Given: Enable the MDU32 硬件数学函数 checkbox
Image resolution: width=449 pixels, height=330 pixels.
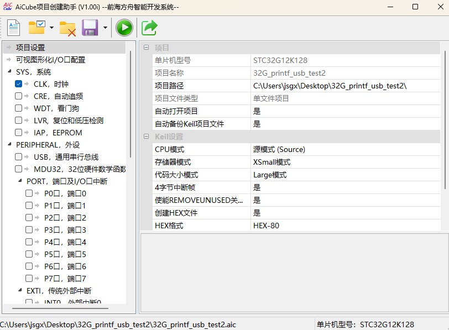Looking at the screenshot, I should click(x=18, y=169).
